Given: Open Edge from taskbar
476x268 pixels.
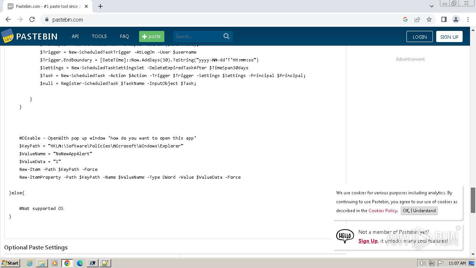Looking at the screenshot, I should tap(80, 263).
